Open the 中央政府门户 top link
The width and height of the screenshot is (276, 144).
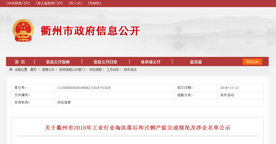click(x=18, y=3)
